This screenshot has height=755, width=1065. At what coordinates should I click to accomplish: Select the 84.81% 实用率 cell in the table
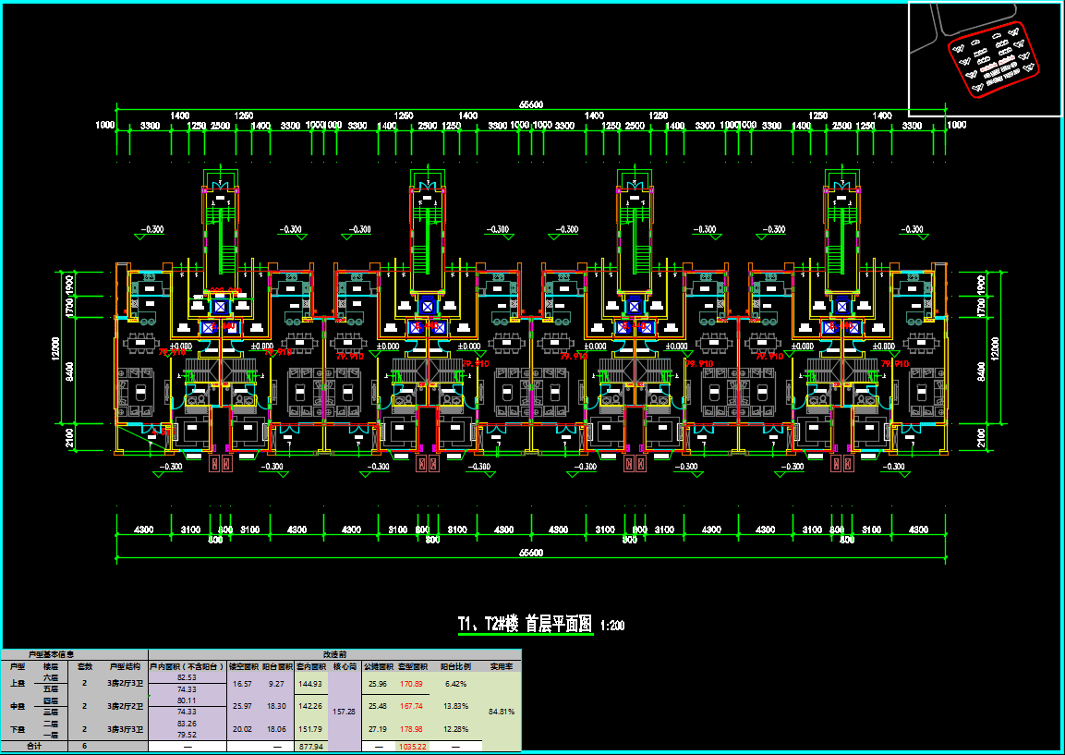pyautogui.click(x=502, y=712)
